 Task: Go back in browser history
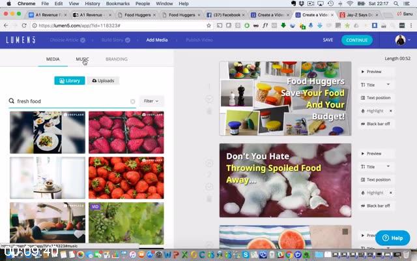click(6, 25)
